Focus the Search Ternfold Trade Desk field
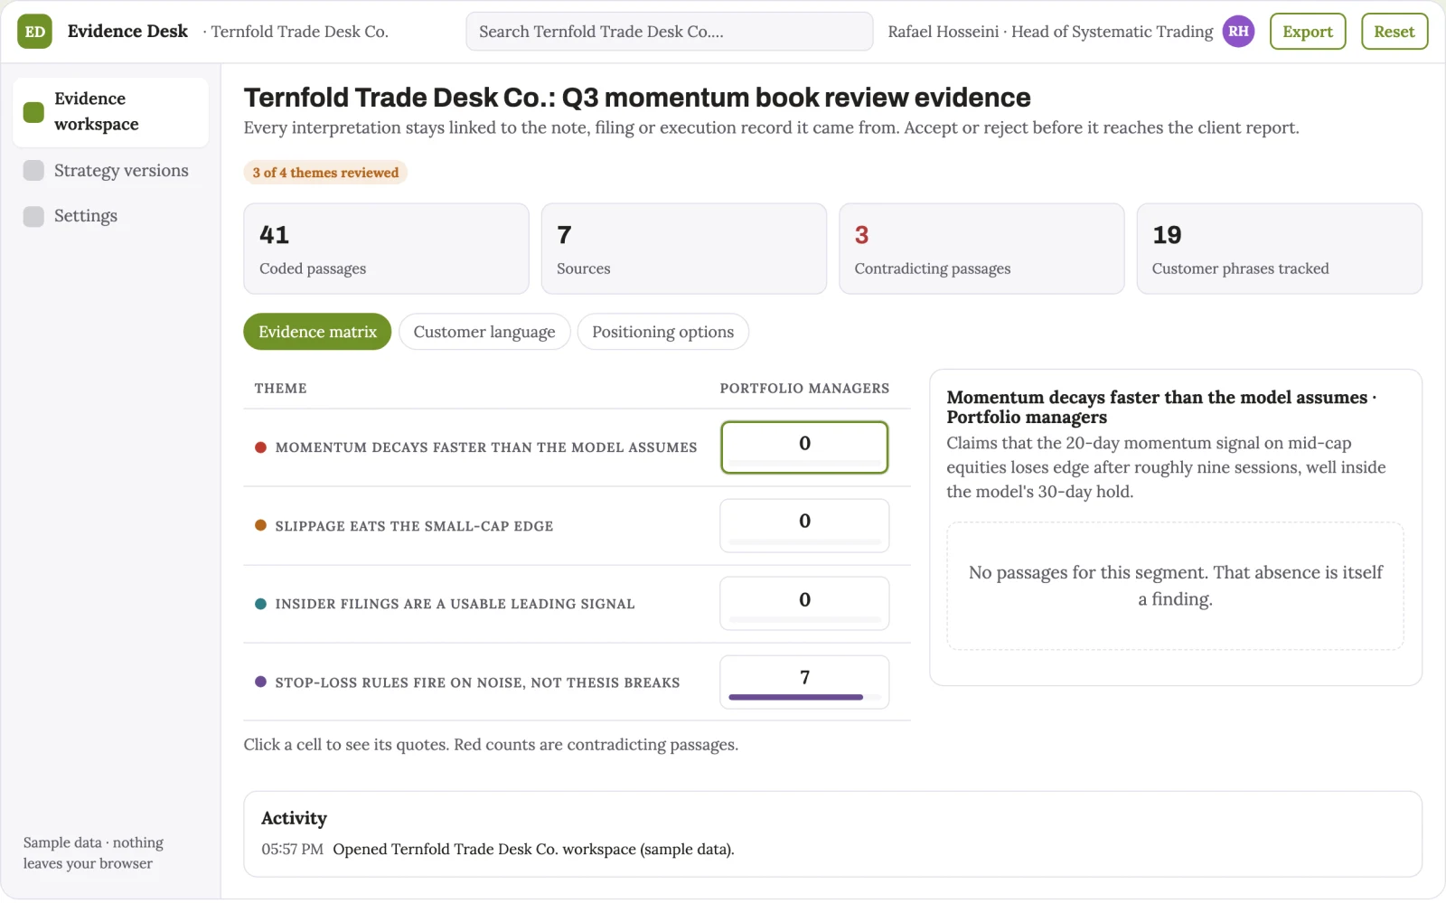Screen dimensions: 1446x903 click(669, 32)
